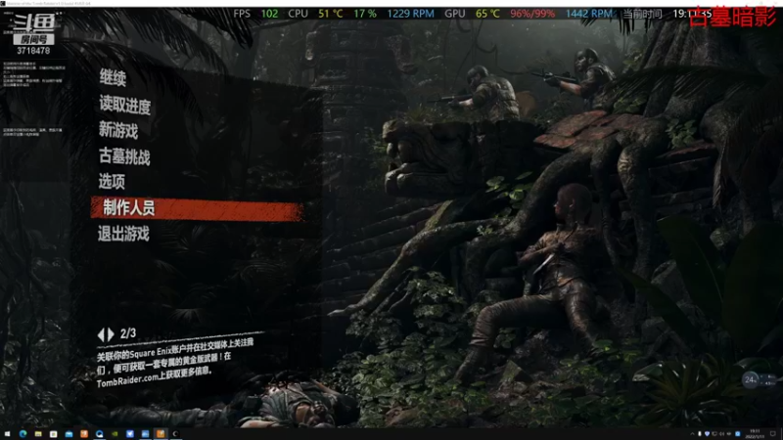
Task: Open the Mail app taskbar icon
Action: [x=69, y=434]
